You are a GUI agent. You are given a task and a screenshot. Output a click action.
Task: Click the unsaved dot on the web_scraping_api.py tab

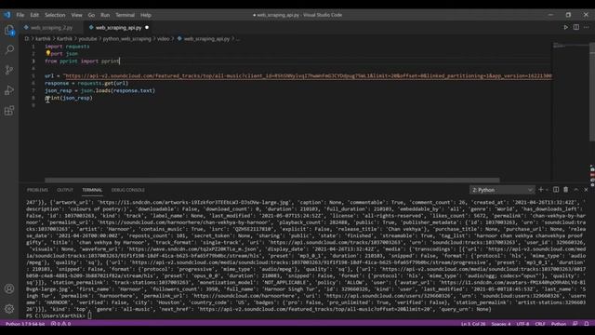coord(147,27)
